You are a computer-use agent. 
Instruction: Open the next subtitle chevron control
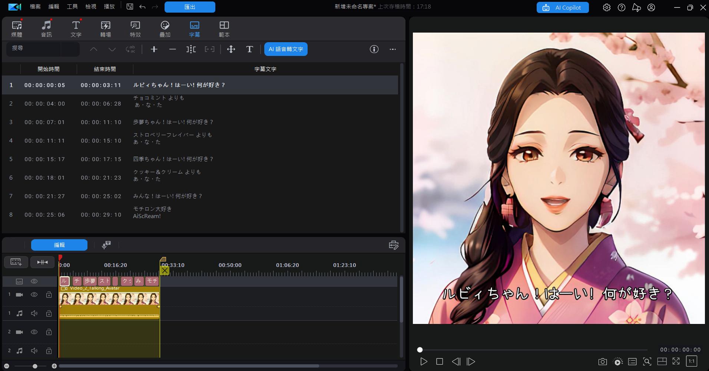coord(112,49)
